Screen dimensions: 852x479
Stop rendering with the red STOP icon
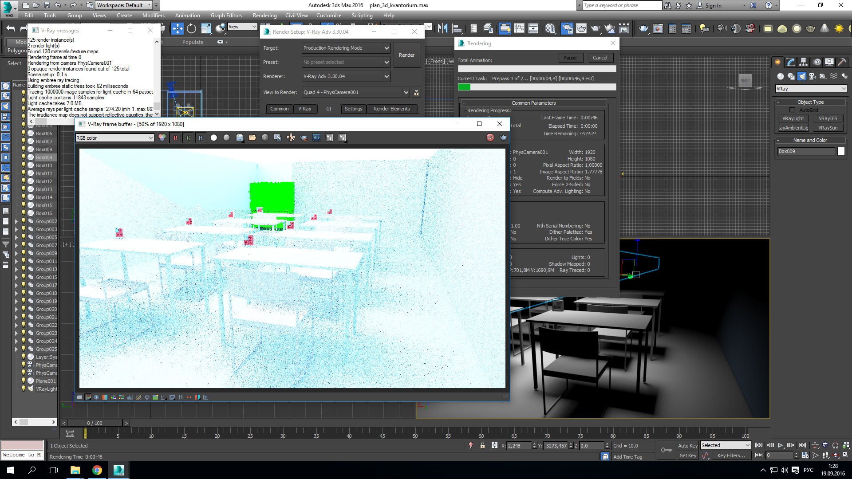[490, 138]
